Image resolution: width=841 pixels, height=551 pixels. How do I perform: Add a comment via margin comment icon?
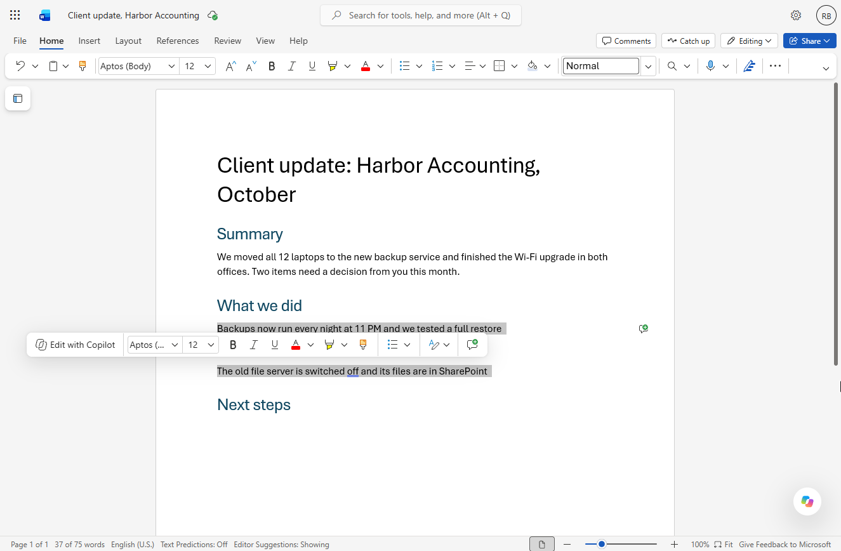(644, 329)
